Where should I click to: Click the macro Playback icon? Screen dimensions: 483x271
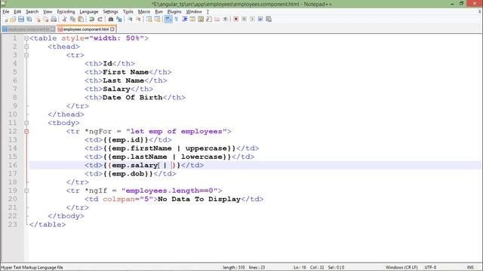coord(252,20)
